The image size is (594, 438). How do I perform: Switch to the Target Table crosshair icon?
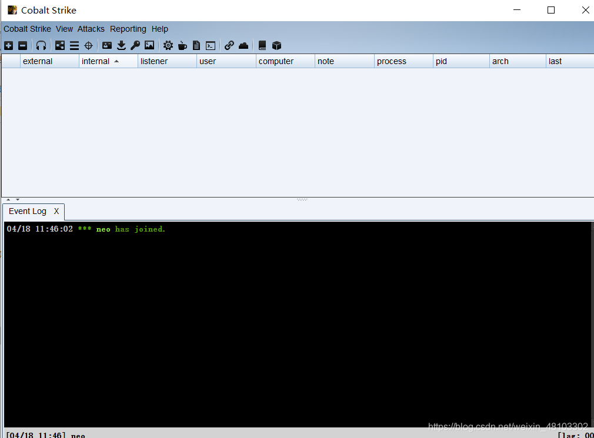(x=88, y=46)
